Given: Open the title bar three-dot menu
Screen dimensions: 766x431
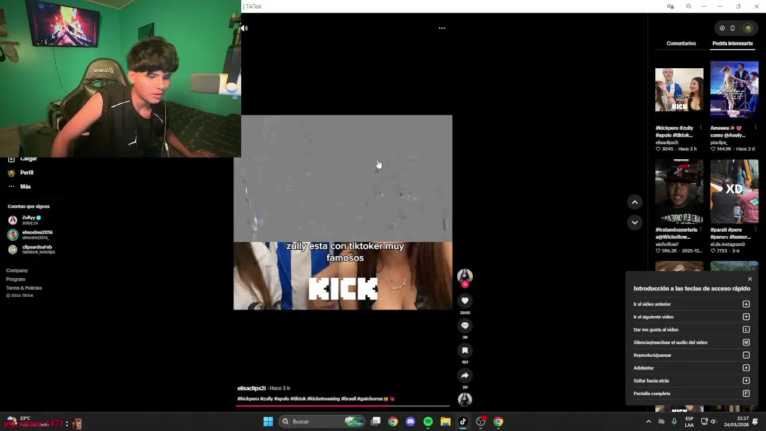Looking at the screenshot, I should [x=704, y=7].
